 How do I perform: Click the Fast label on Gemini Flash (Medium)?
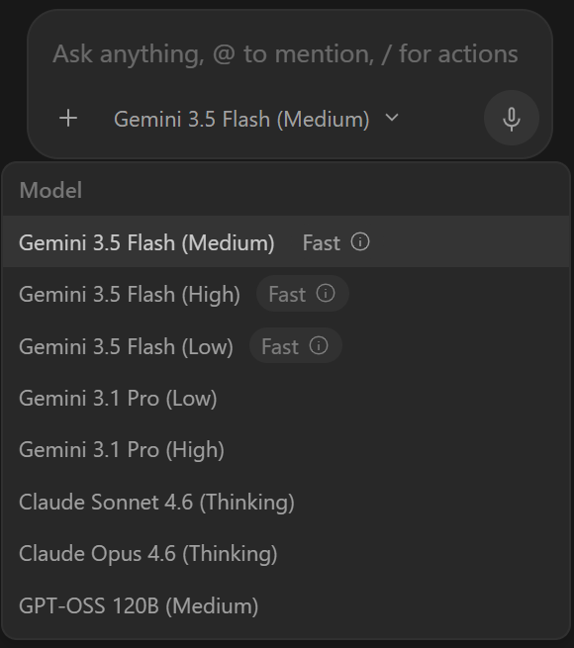321,242
